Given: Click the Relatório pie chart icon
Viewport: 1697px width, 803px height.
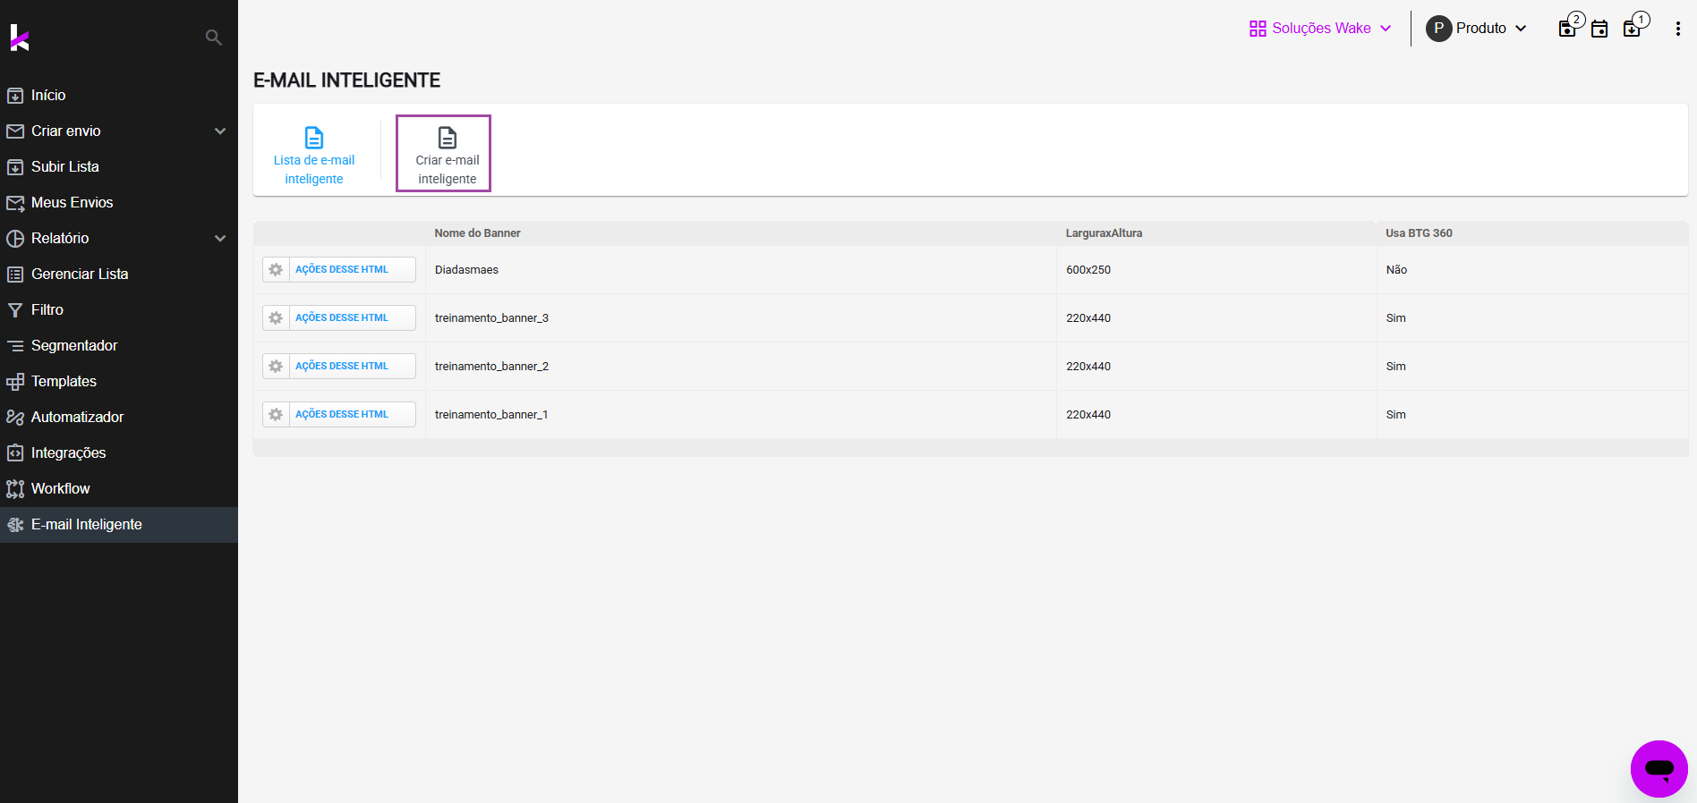Looking at the screenshot, I should click(15, 239).
